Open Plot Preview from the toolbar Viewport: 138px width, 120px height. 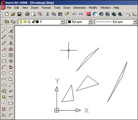point(34,14)
